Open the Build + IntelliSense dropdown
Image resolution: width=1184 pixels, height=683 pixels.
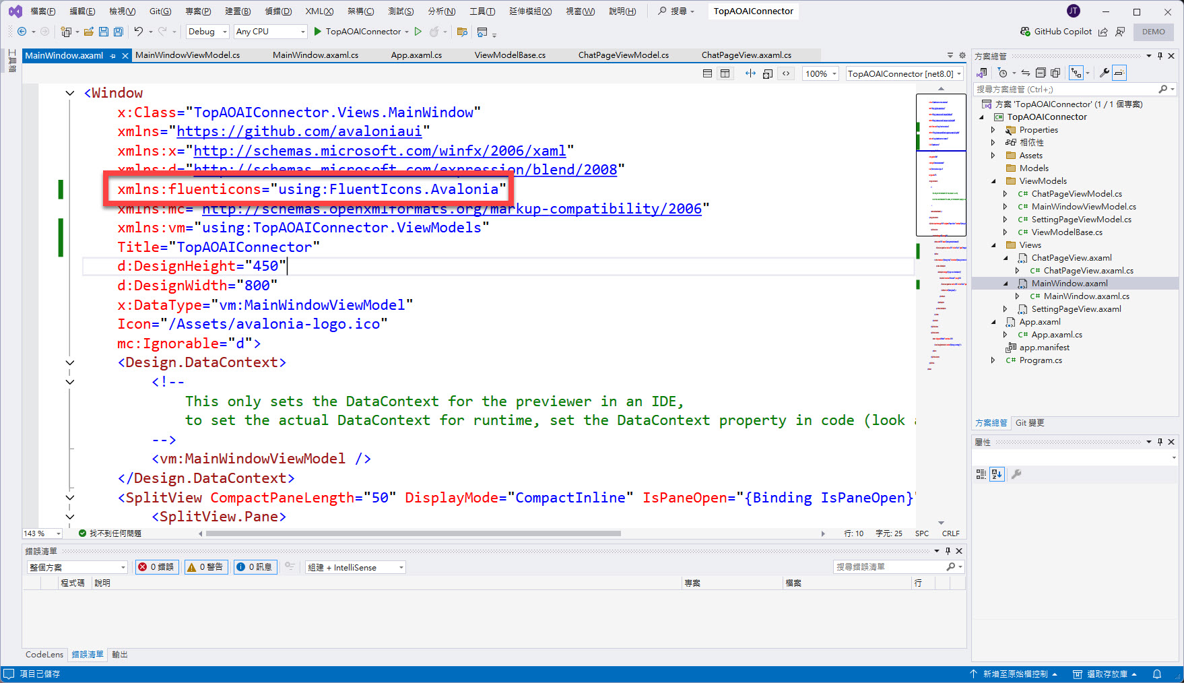point(355,567)
